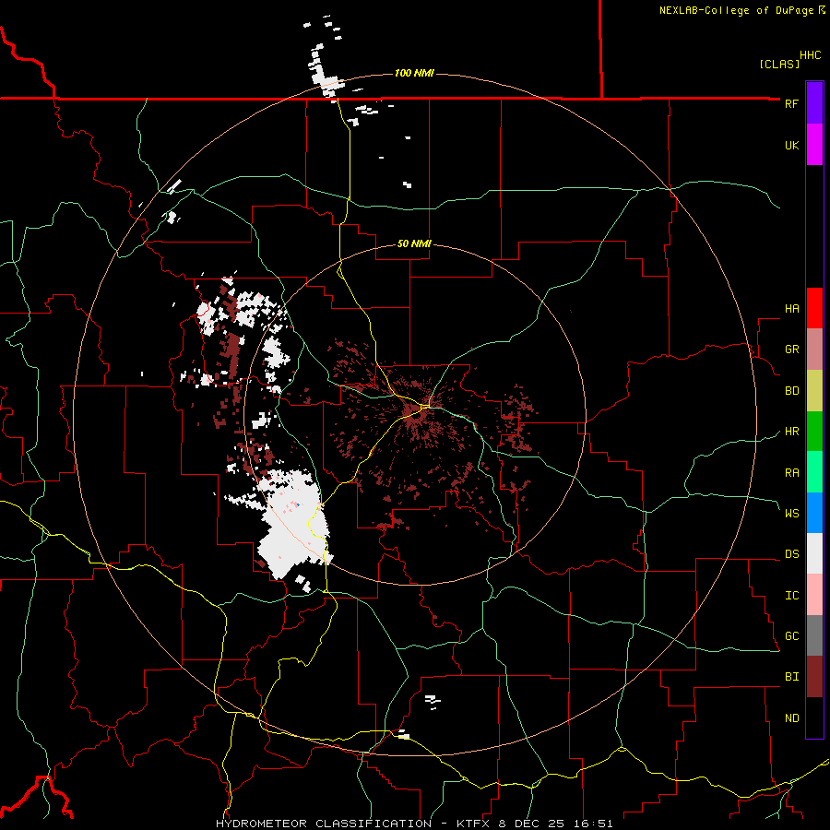Click the BD yellow legend swatch
The image size is (830, 830).
[814, 391]
